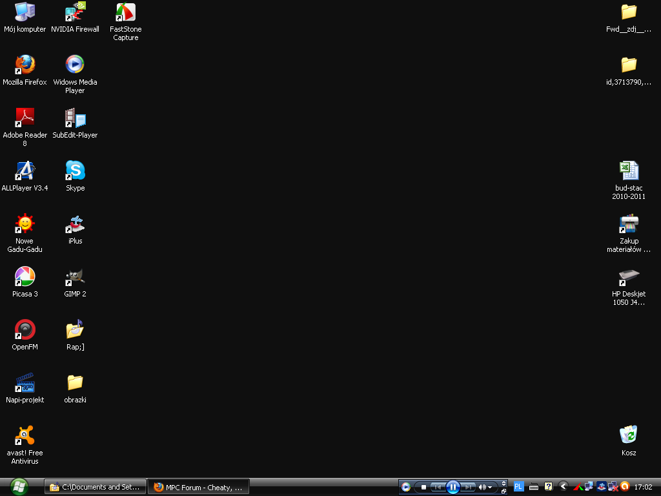
Task: Select FastStone Capture shortcut
Action: [126, 21]
